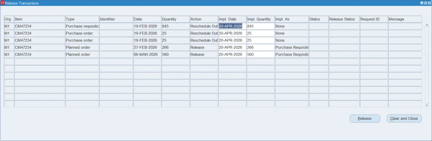
Task: Click the Quantity cell showing 845
Action: (x=176, y=26)
